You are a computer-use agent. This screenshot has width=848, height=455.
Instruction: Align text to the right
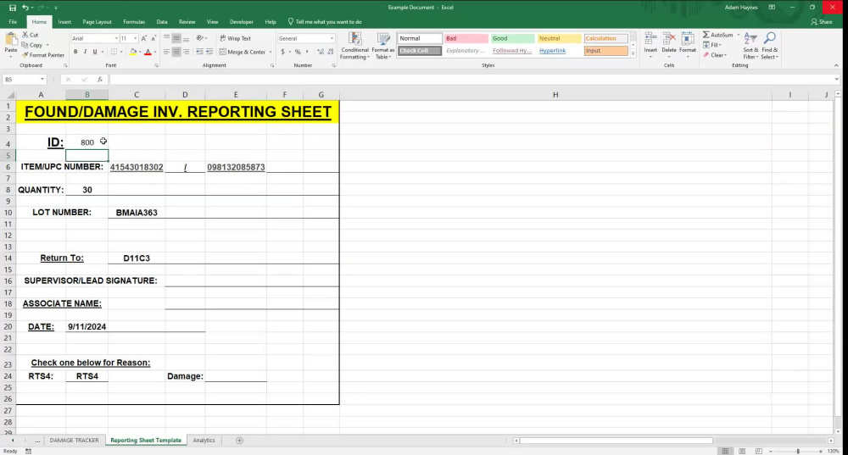point(186,52)
